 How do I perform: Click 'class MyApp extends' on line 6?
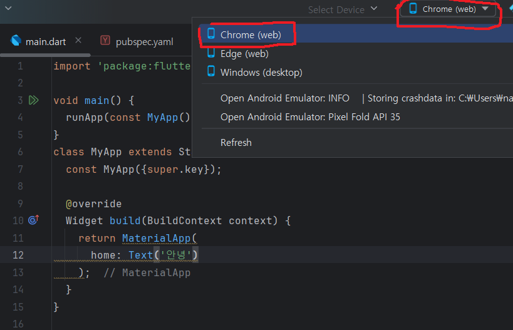point(113,152)
